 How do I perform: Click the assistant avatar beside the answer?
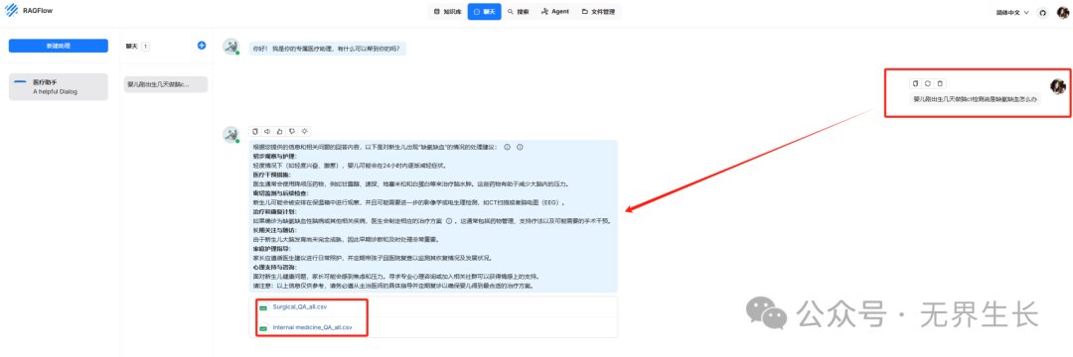click(x=231, y=135)
